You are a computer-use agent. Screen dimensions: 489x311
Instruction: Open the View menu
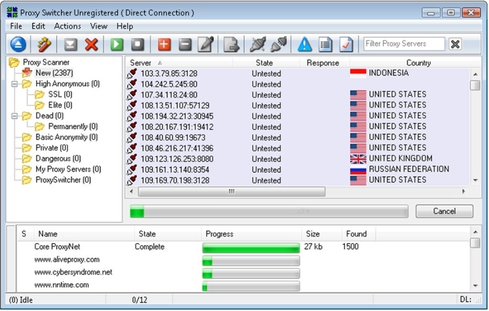98,26
